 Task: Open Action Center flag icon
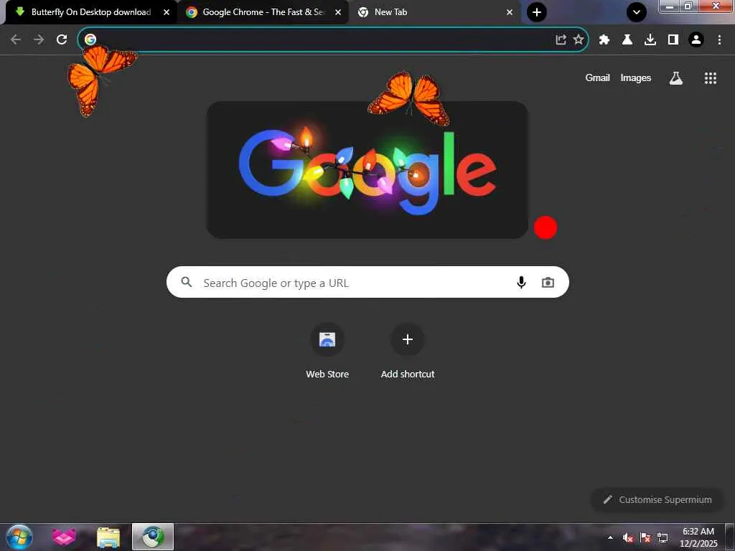tap(645, 538)
